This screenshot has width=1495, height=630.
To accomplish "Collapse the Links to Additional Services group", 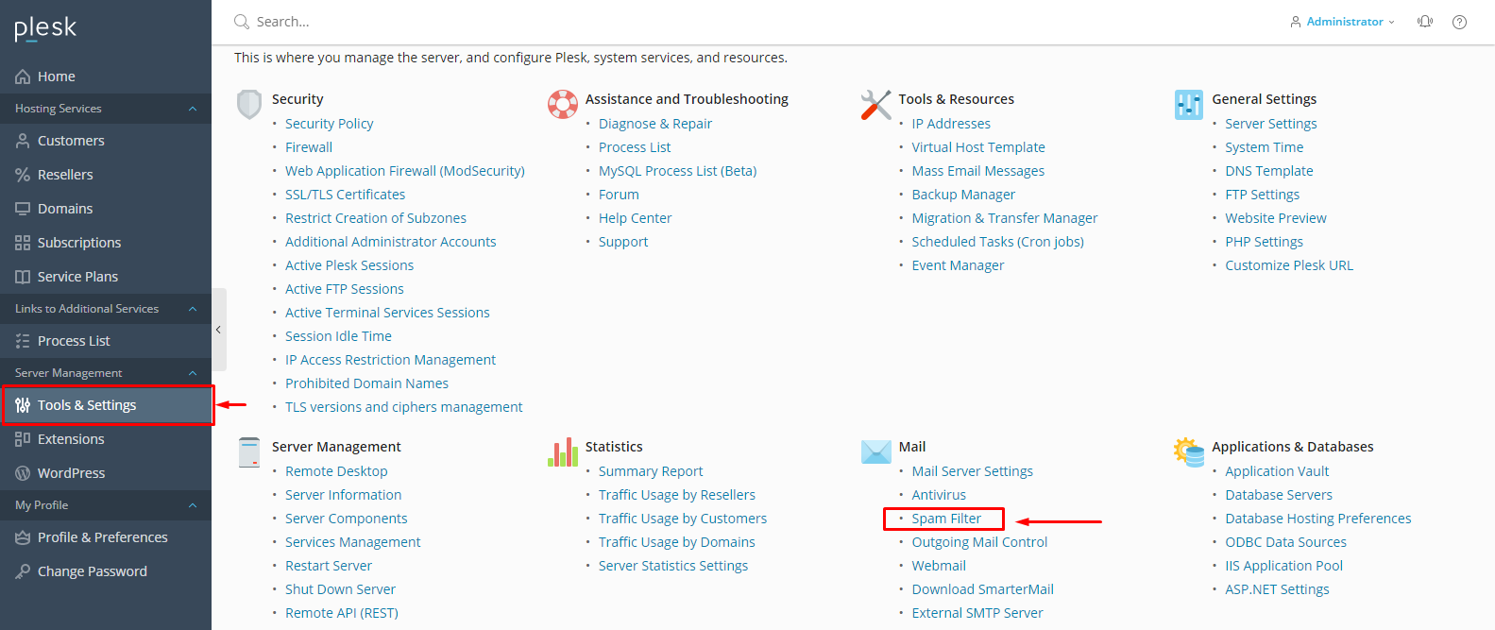I will [x=193, y=309].
